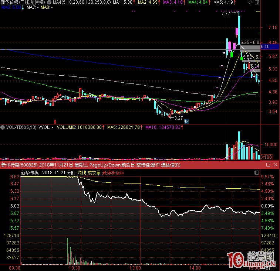Click the highlighted 6.16 price tag
The height and width of the screenshot is (271, 280).
click(270, 47)
